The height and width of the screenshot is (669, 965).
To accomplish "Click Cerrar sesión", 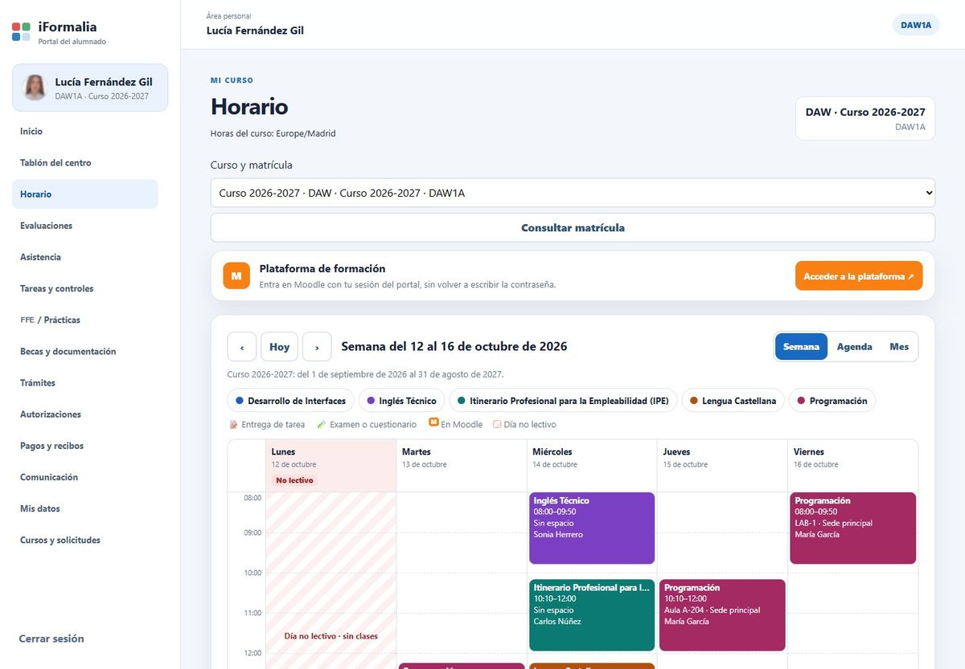I will tap(51, 639).
